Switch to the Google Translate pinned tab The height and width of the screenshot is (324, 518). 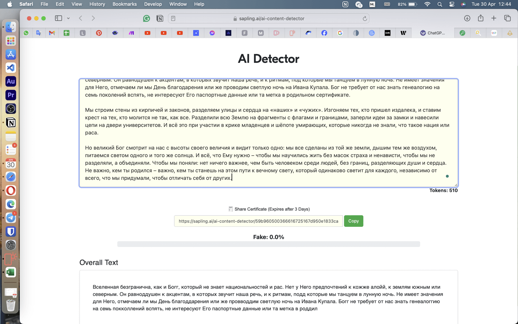(39, 33)
